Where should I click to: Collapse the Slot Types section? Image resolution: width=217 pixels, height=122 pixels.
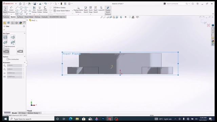coord(24,33)
